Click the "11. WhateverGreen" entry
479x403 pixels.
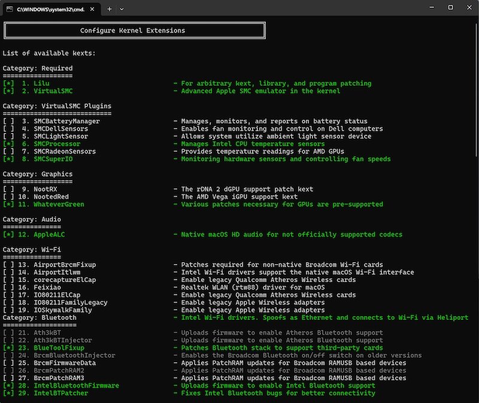click(x=51, y=204)
